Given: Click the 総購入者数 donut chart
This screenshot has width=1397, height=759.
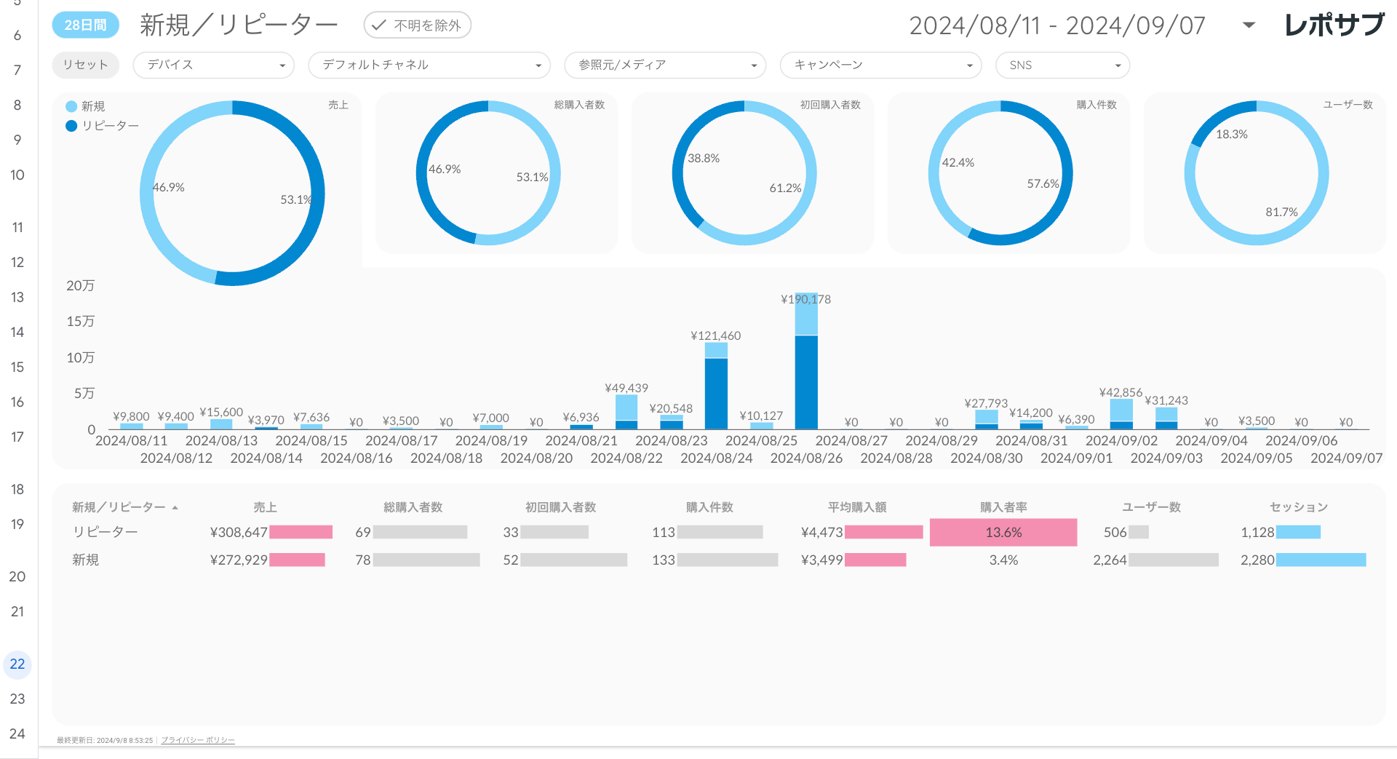Looking at the screenshot, I should click(488, 173).
